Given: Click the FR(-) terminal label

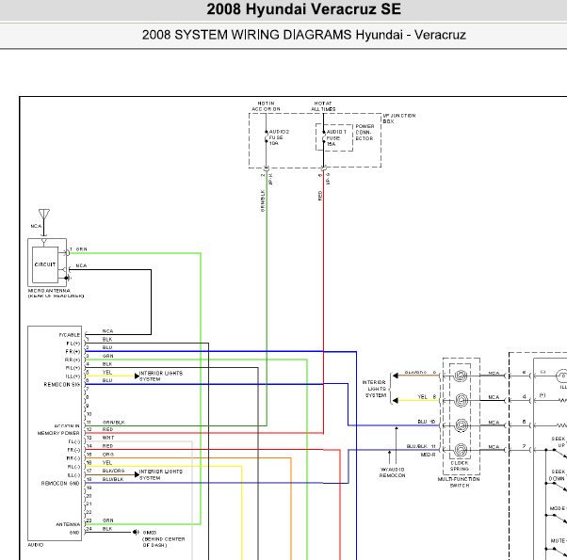Looking at the screenshot, I should click(73, 450).
